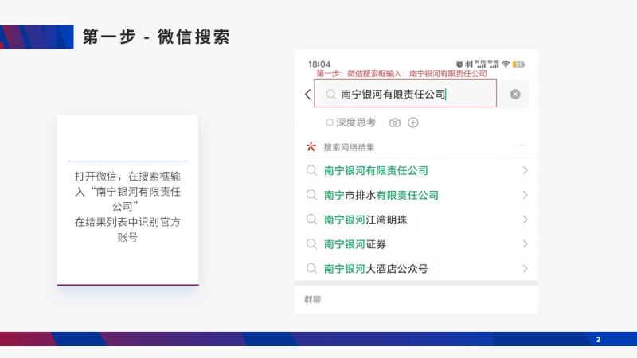Clear the search text with X icon
The image size is (637, 358).
point(514,94)
